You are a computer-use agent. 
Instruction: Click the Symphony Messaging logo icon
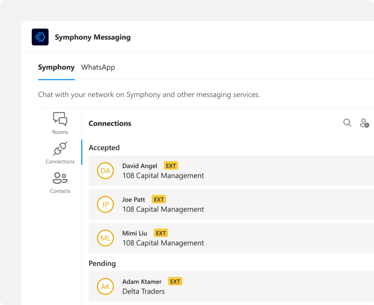pos(40,37)
